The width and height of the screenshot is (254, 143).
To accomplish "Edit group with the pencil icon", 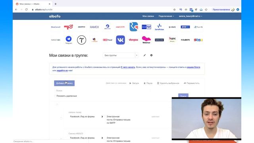I will coord(144,55).
